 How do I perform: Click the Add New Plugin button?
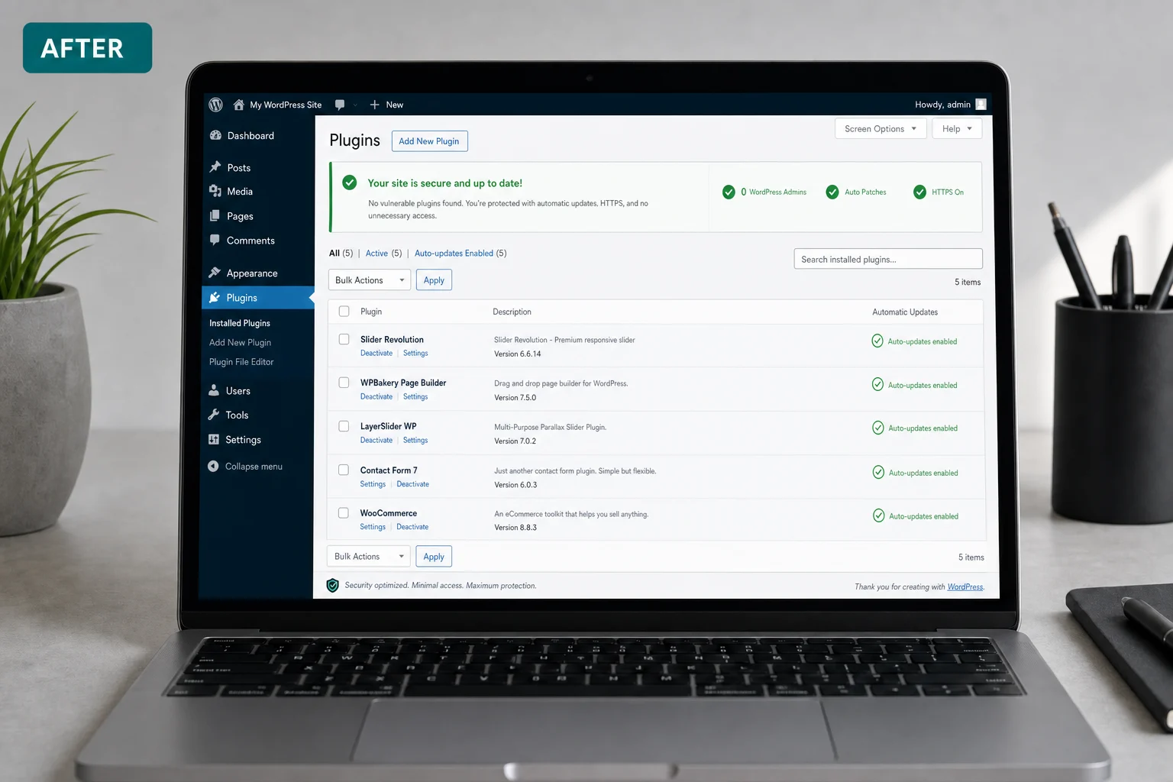pos(429,141)
